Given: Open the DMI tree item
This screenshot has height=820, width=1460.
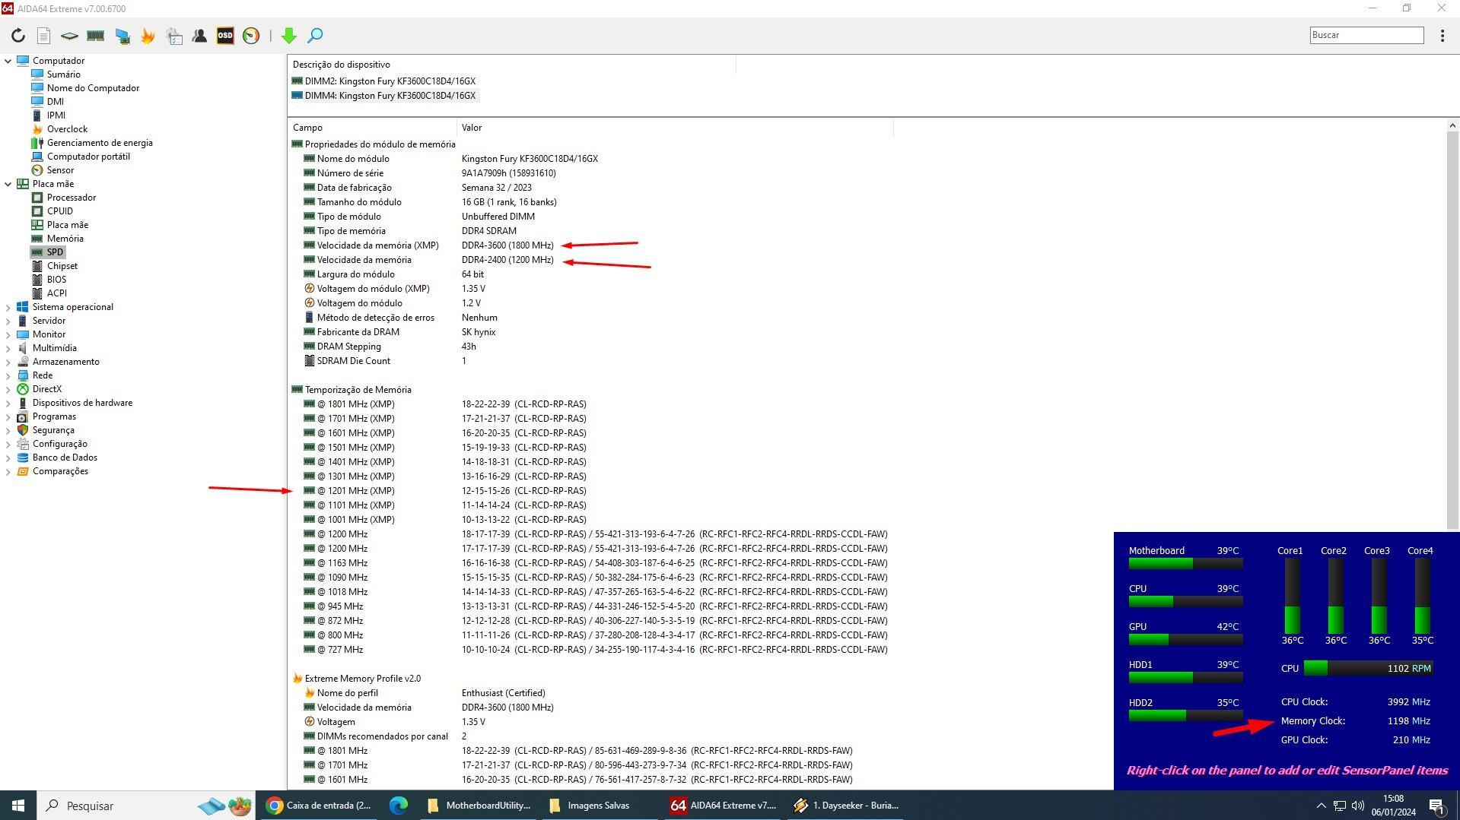Looking at the screenshot, I should [x=55, y=102].
